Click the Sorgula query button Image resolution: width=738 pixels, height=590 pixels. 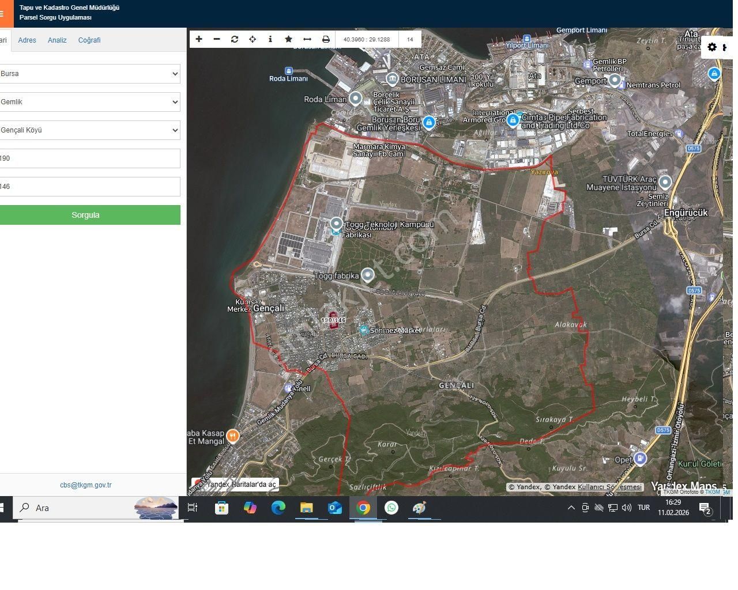(85, 214)
